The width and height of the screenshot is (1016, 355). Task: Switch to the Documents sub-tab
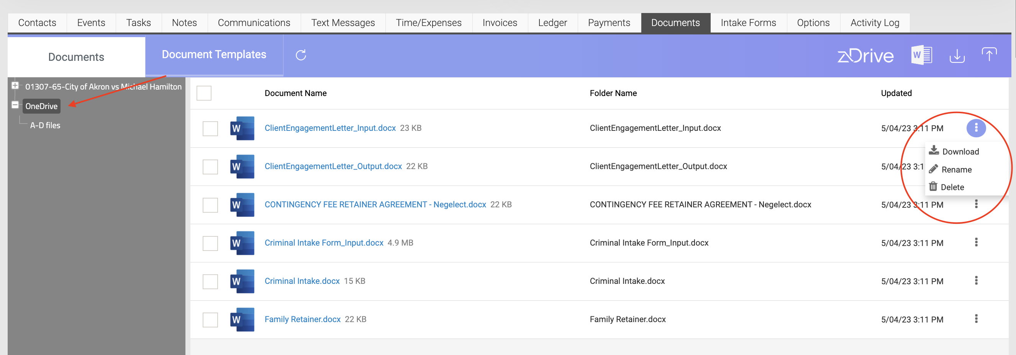click(x=76, y=57)
